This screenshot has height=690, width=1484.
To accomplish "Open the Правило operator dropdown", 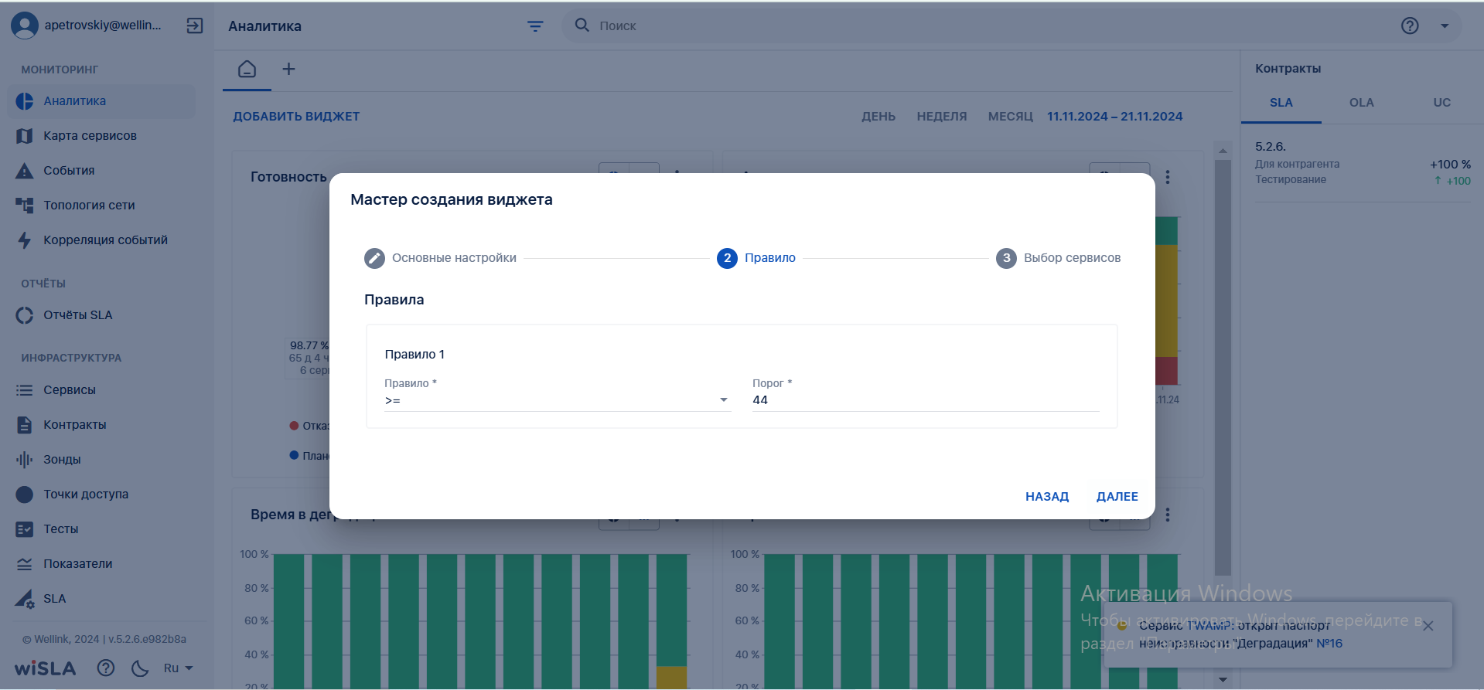I will click(557, 400).
